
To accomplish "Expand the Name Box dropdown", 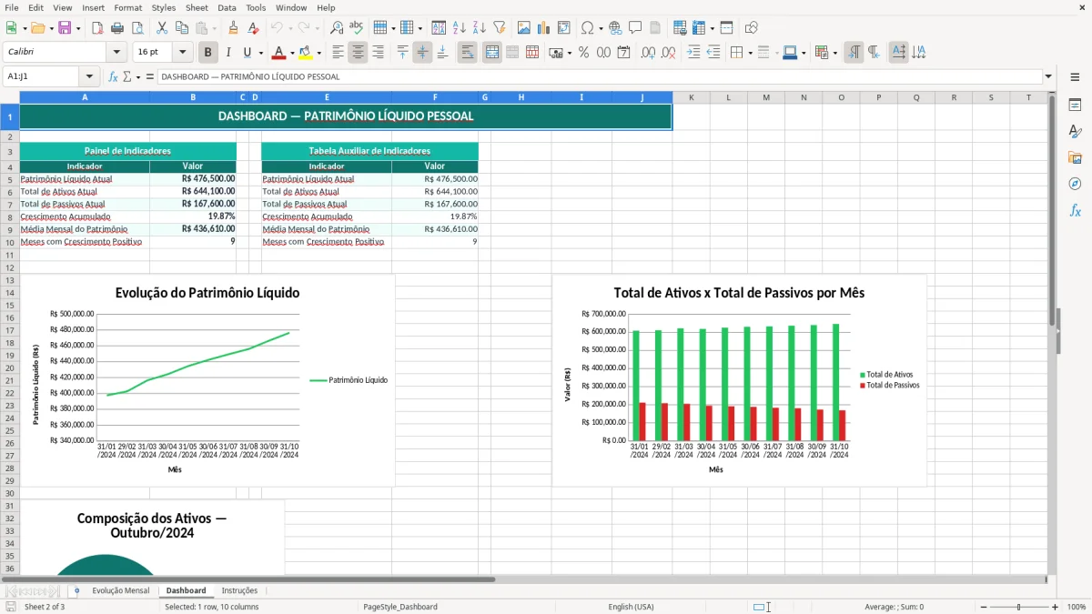I will pyautogui.click(x=89, y=76).
